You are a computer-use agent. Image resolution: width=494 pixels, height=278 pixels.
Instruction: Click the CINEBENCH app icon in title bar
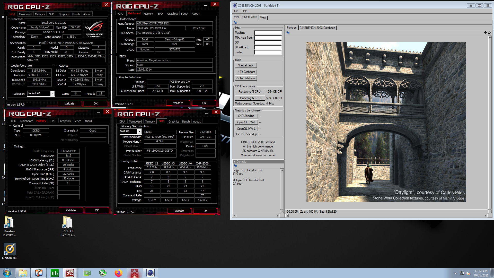tap(235, 5)
